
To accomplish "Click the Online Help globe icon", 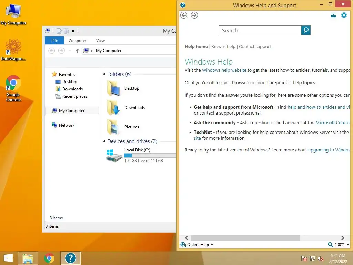I will [x=183, y=245].
